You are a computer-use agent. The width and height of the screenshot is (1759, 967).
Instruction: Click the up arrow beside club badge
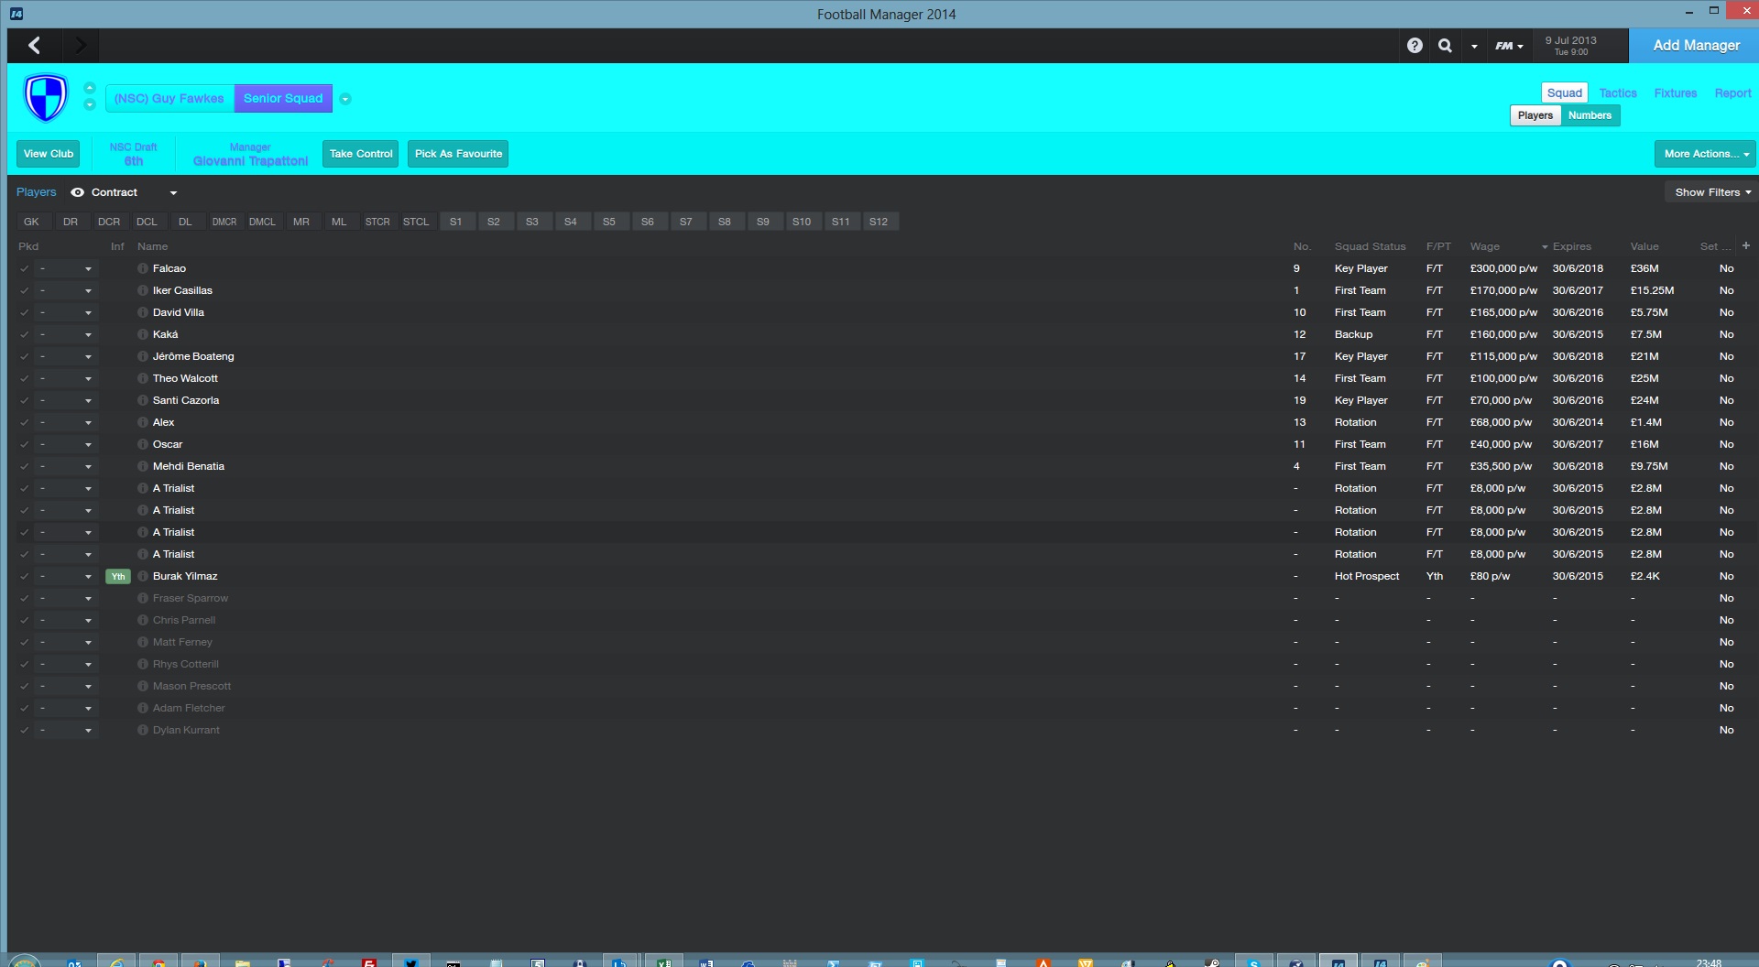coord(89,88)
